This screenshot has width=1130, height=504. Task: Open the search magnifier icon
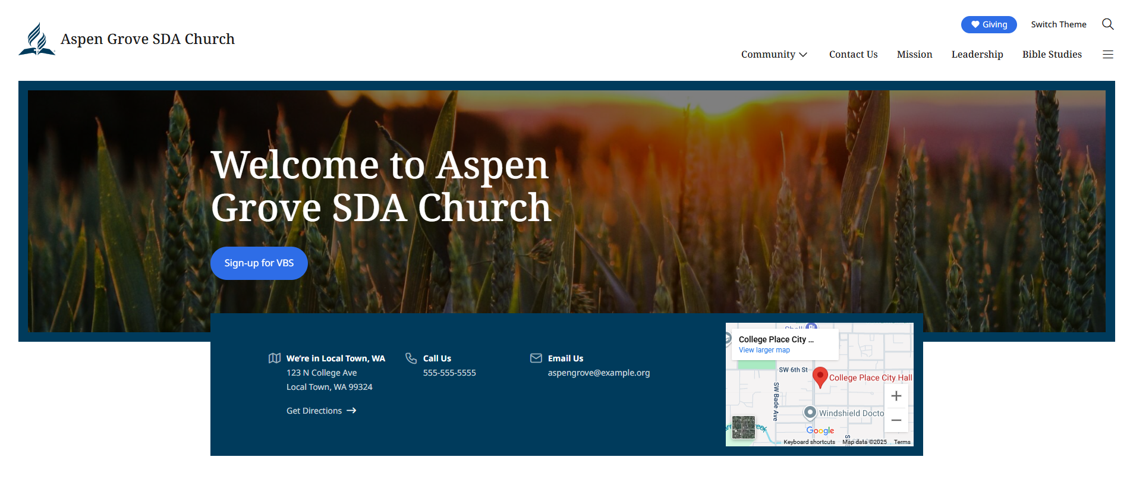[1107, 24]
